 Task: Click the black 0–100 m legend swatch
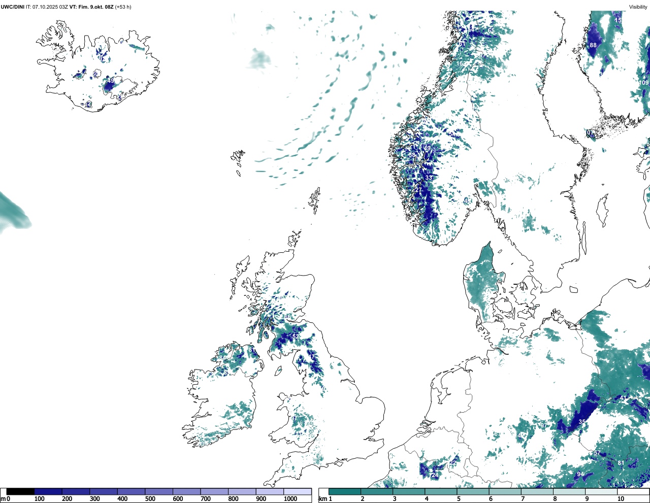[x=21, y=491]
